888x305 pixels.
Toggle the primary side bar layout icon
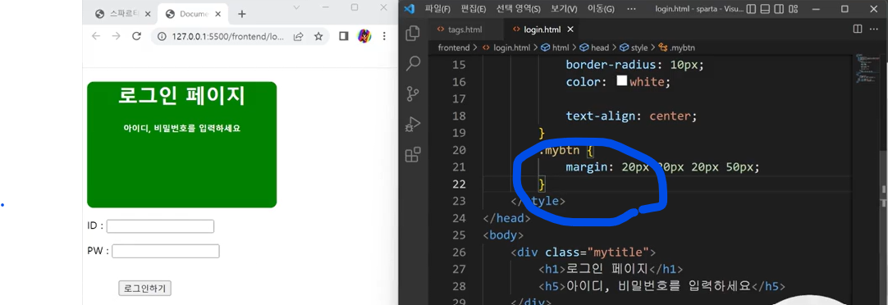[x=752, y=8]
